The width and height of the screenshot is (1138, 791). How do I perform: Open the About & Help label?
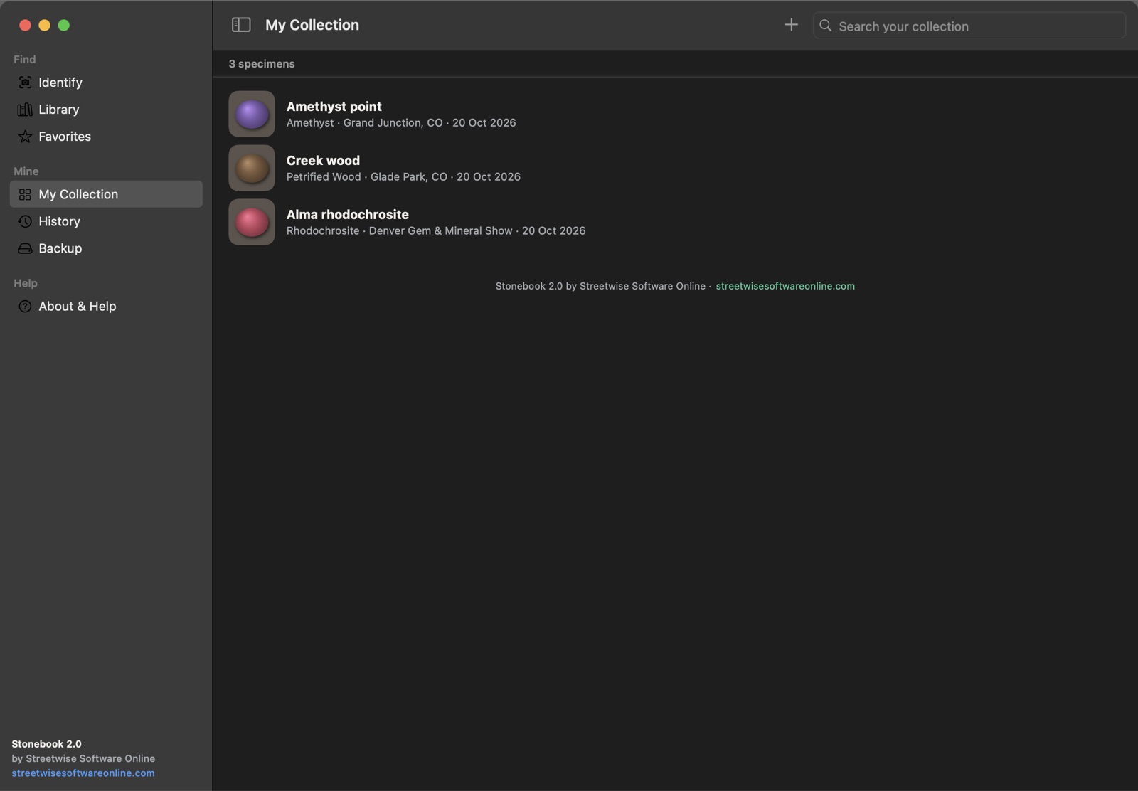tap(78, 307)
